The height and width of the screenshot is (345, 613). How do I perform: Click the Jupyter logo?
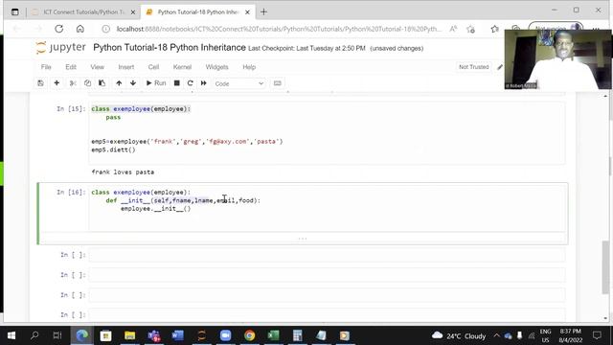(x=60, y=48)
